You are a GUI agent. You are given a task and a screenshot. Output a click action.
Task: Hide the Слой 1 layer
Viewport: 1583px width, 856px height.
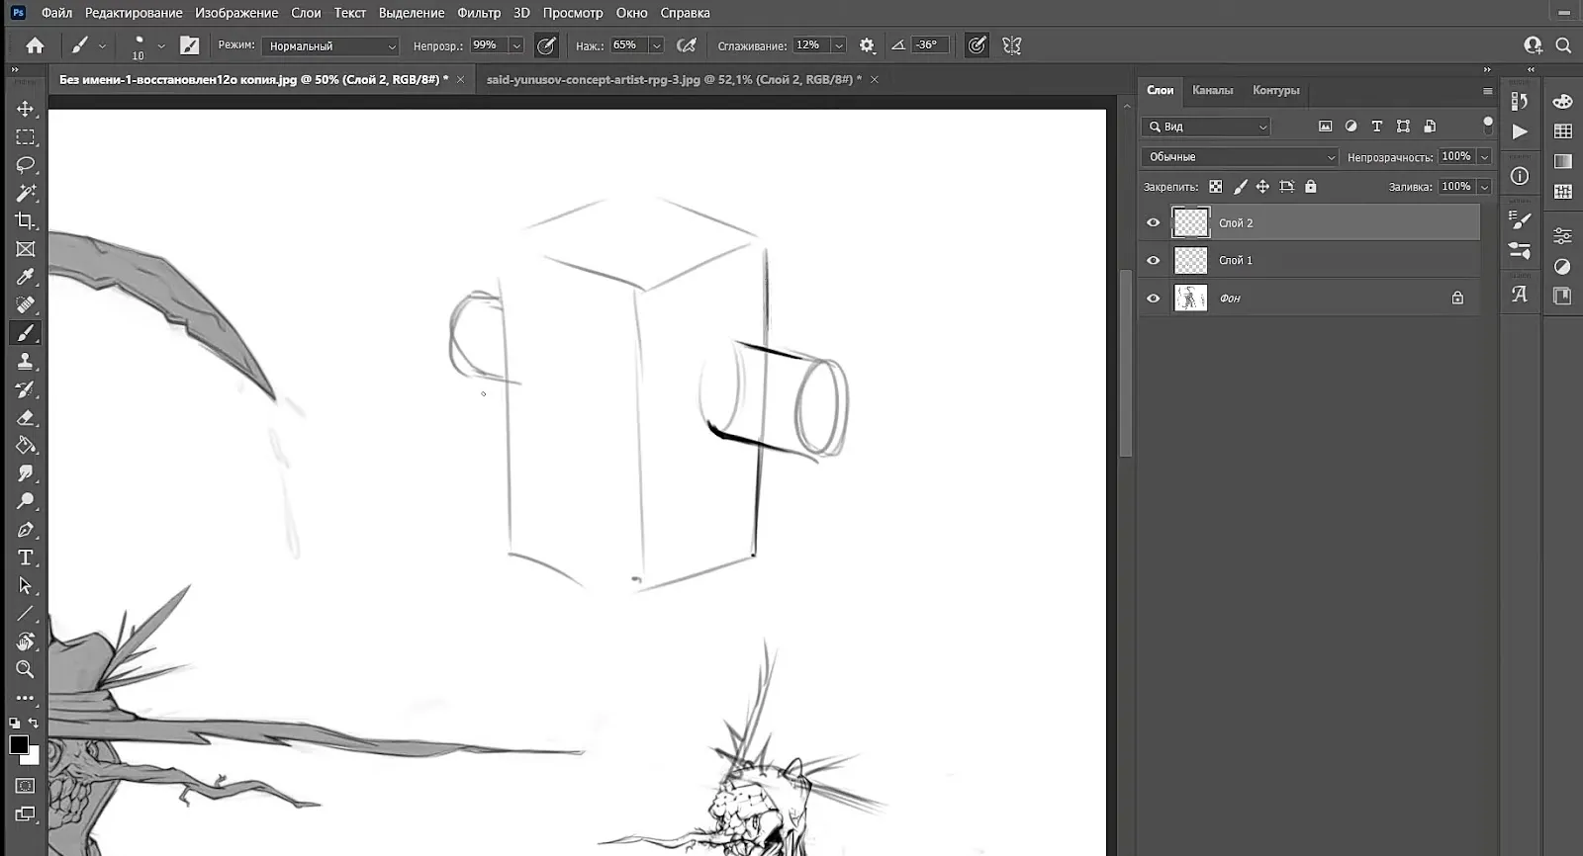1153,260
